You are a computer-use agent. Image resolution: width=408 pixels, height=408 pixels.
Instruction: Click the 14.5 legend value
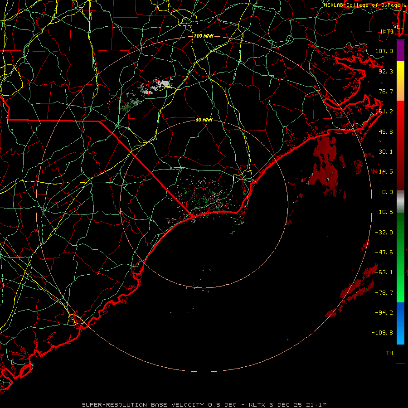(x=386, y=172)
